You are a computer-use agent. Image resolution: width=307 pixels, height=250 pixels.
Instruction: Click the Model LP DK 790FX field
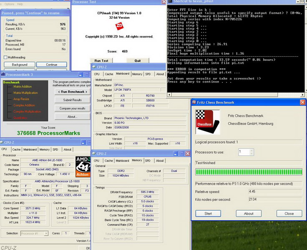137,90
